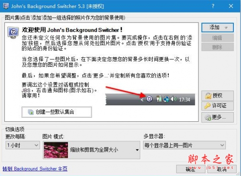
Task: Expand the 多显示器 multi-monitor dropdown
Action: pos(184,145)
